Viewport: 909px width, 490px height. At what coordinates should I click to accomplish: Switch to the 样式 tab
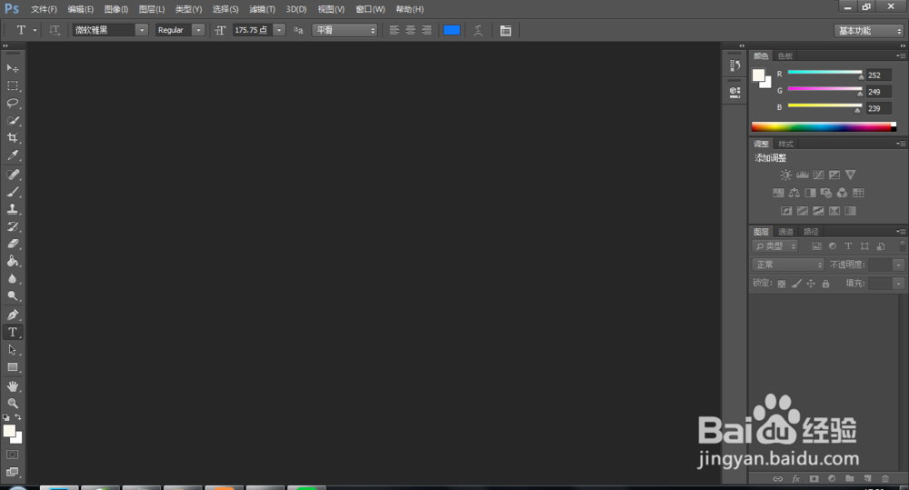click(x=785, y=144)
